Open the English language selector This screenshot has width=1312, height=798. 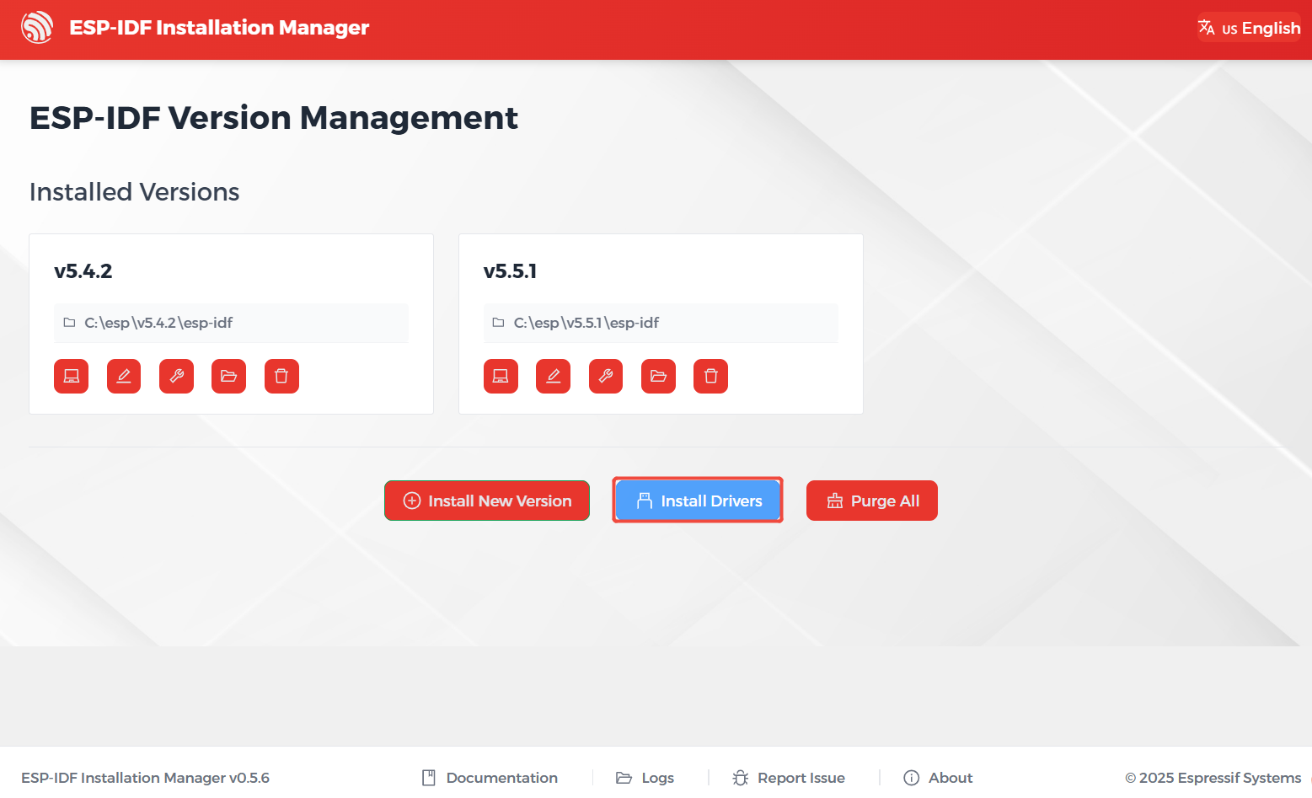[1249, 28]
